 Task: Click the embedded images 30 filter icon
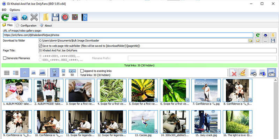[x=63, y=73]
